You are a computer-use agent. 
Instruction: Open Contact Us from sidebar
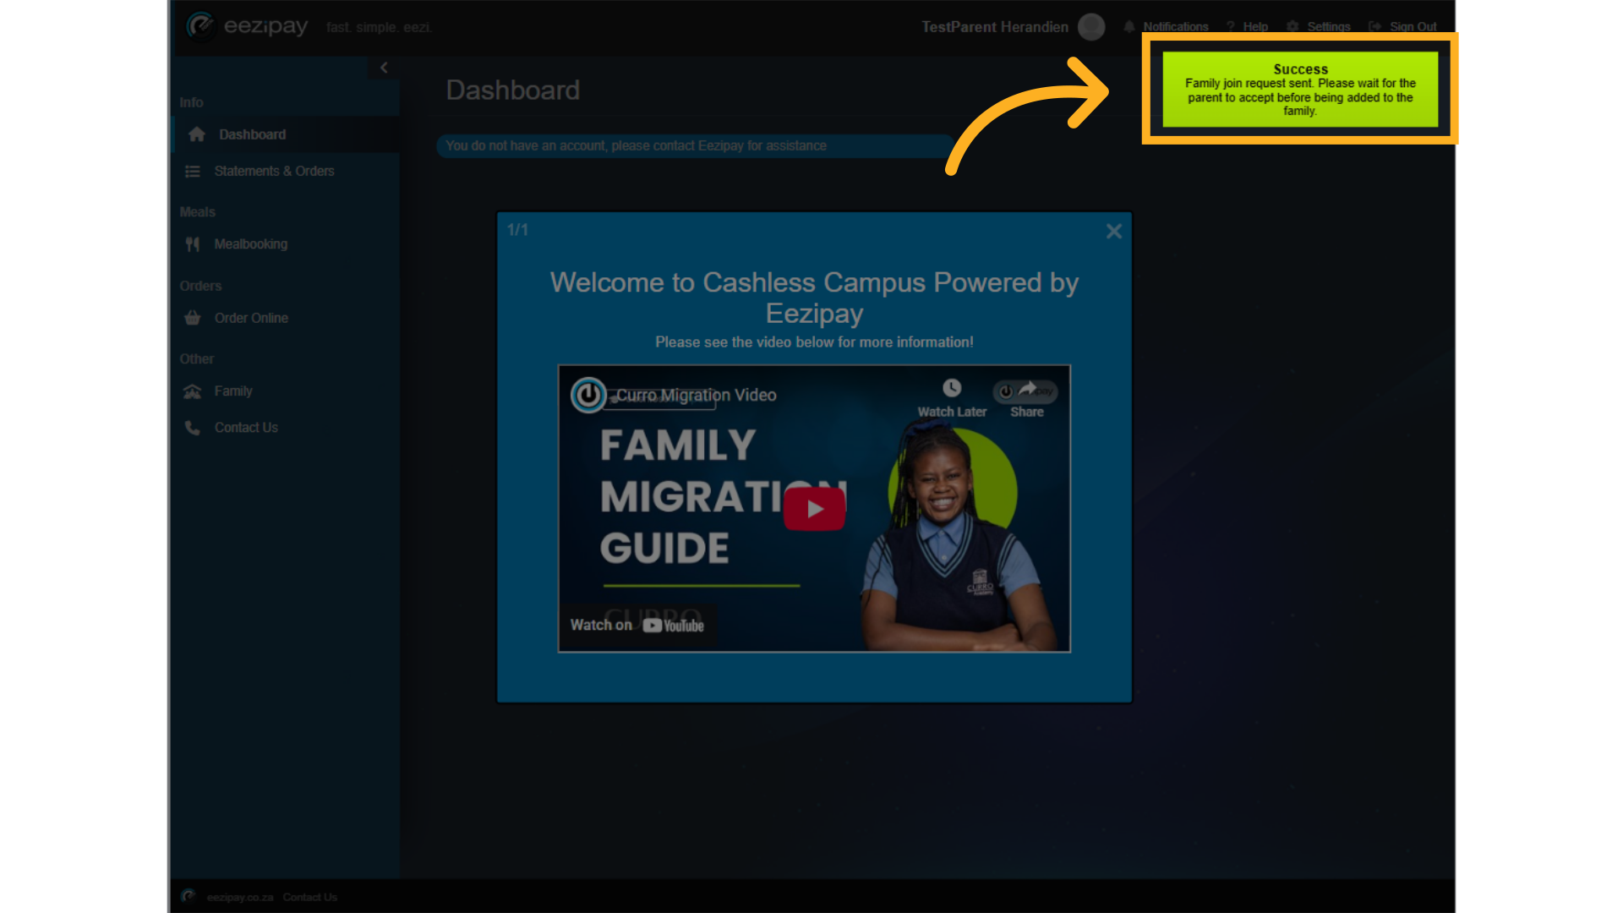(x=246, y=428)
